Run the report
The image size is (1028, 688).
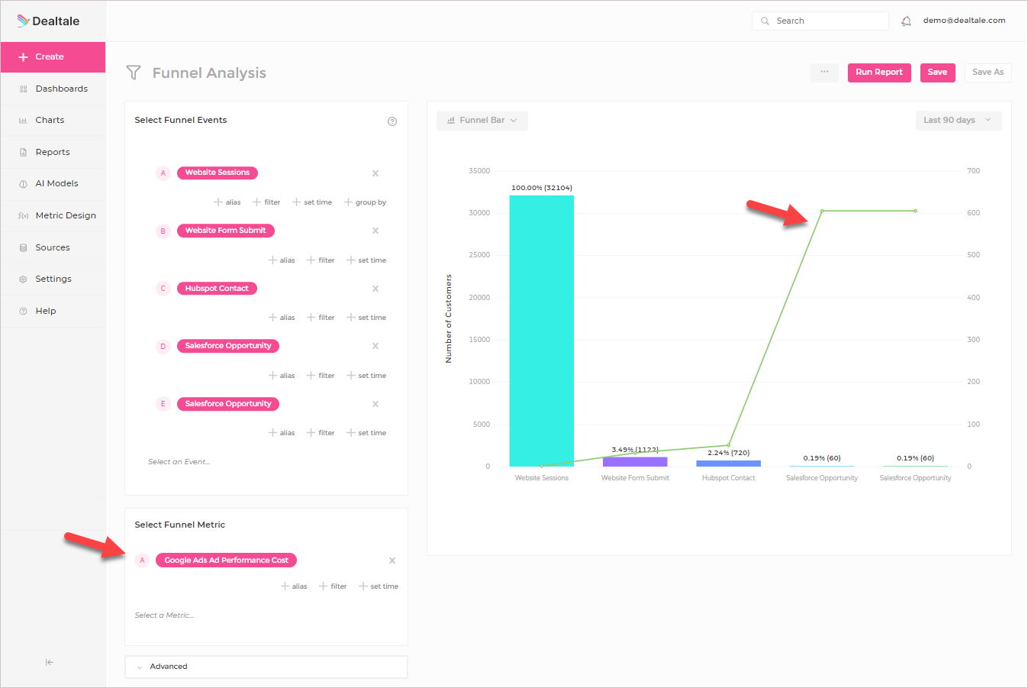tap(879, 73)
